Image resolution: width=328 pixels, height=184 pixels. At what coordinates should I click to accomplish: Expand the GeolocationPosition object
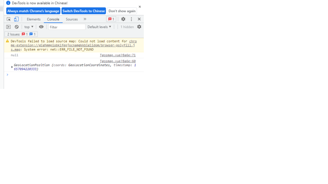pyautogui.click(x=12, y=67)
